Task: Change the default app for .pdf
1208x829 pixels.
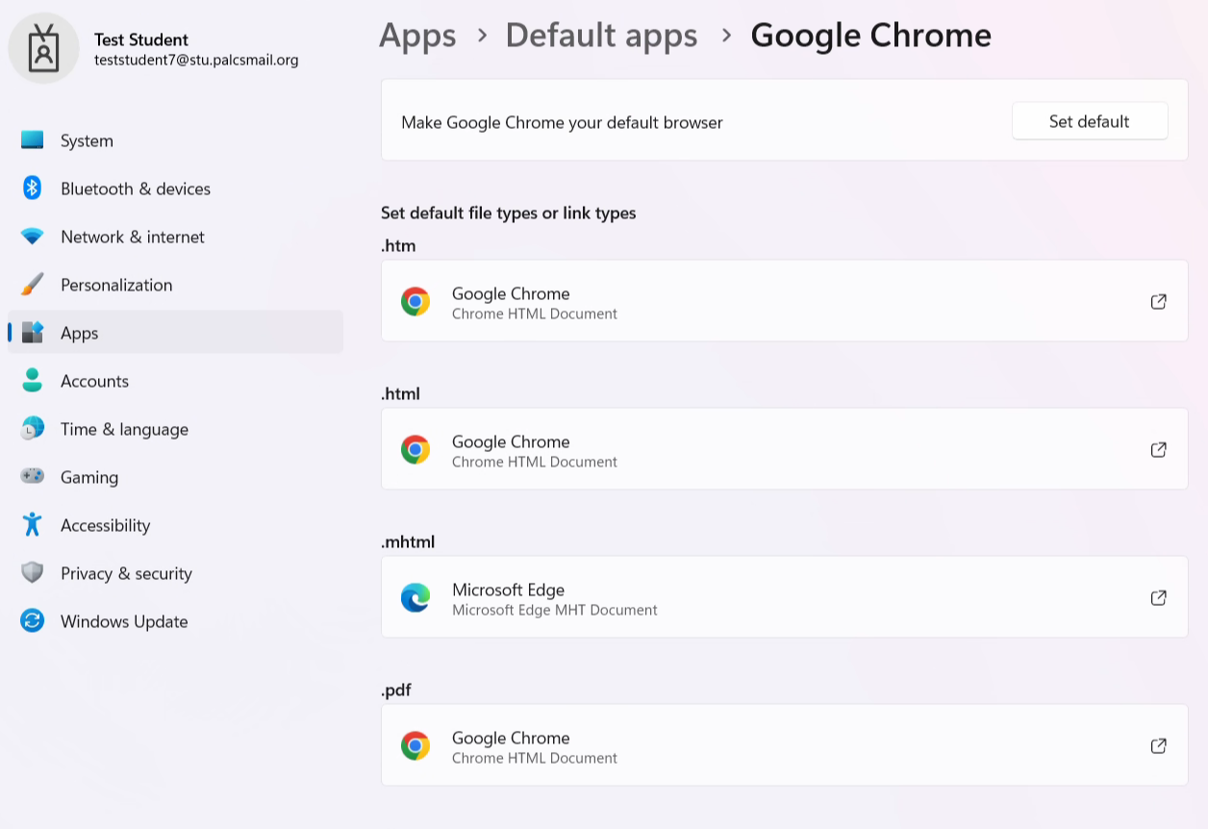Action: pyautogui.click(x=785, y=745)
